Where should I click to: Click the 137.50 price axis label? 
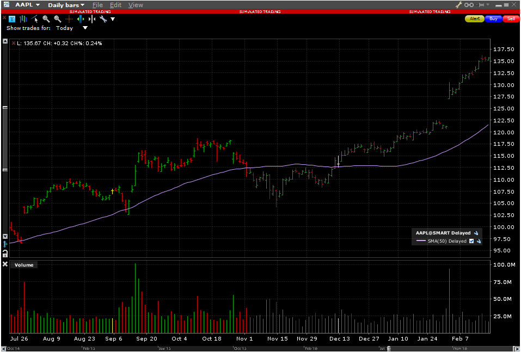504,50
